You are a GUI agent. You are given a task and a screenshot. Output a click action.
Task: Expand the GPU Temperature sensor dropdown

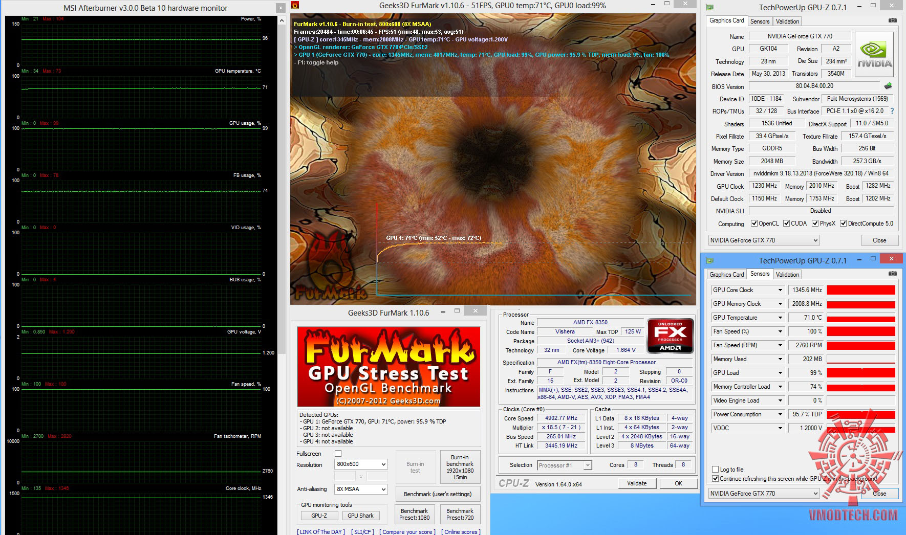[x=780, y=318]
